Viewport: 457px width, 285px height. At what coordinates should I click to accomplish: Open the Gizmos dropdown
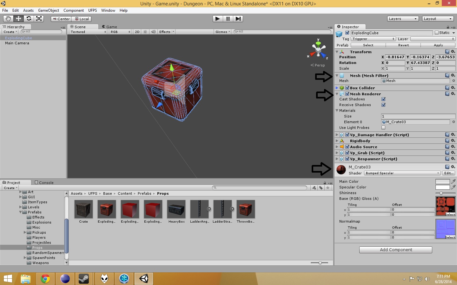(222, 32)
